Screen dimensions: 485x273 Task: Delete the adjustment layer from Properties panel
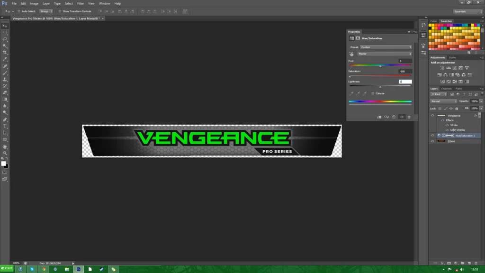409,117
